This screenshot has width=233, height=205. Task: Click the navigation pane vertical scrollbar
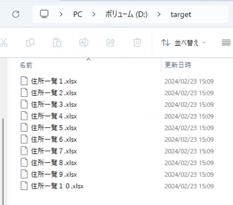(x=3, y=162)
